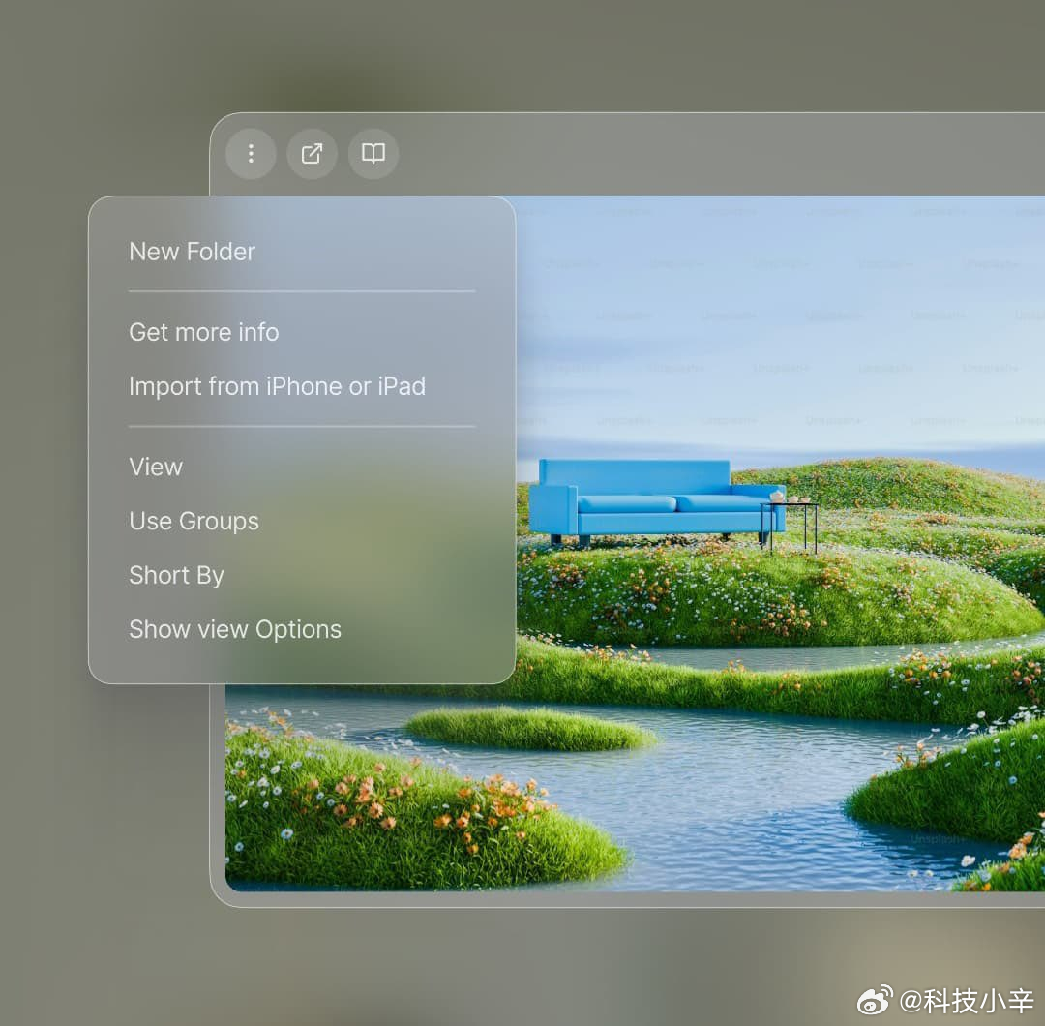Image resolution: width=1045 pixels, height=1026 pixels.
Task: Click the open book reader icon
Action: (x=373, y=153)
